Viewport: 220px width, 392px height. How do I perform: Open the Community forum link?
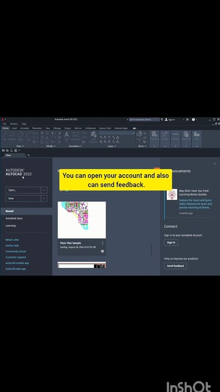point(16,252)
